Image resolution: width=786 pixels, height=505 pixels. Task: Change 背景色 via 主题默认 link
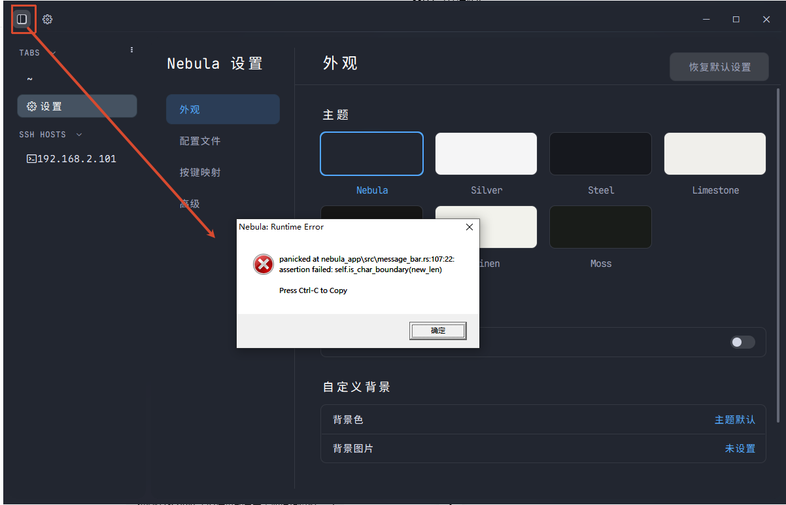click(735, 420)
